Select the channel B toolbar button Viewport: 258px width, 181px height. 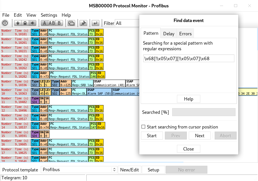click(59, 23)
